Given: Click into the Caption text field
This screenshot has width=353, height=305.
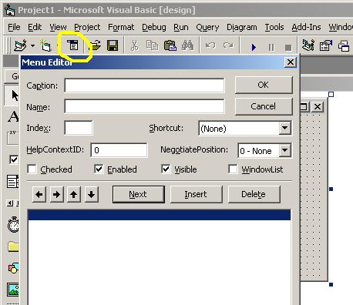Looking at the screenshot, I should coord(144,85).
